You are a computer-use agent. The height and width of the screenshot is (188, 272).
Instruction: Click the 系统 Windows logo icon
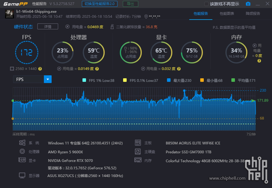click(22, 143)
